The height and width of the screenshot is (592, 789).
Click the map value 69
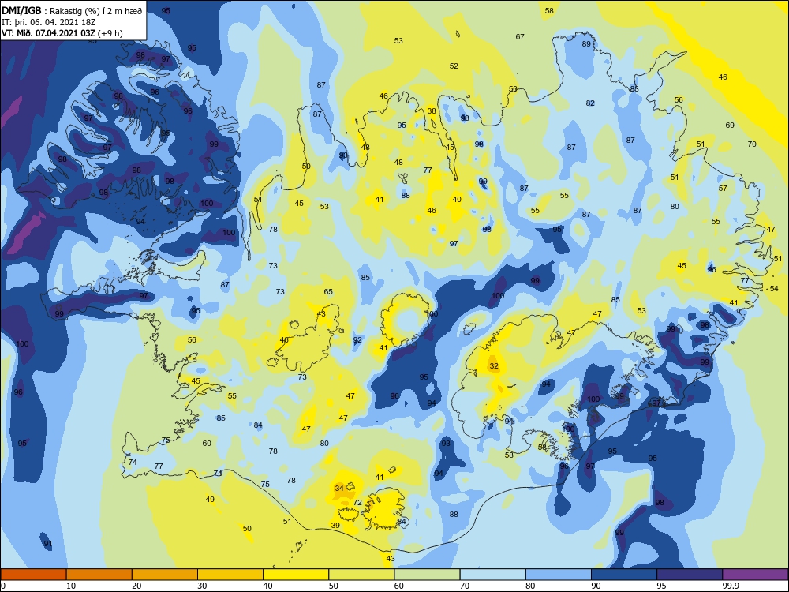[730, 126]
